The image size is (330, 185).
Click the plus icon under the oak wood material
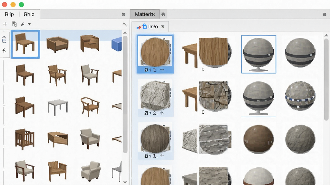pyautogui.click(x=162, y=70)
